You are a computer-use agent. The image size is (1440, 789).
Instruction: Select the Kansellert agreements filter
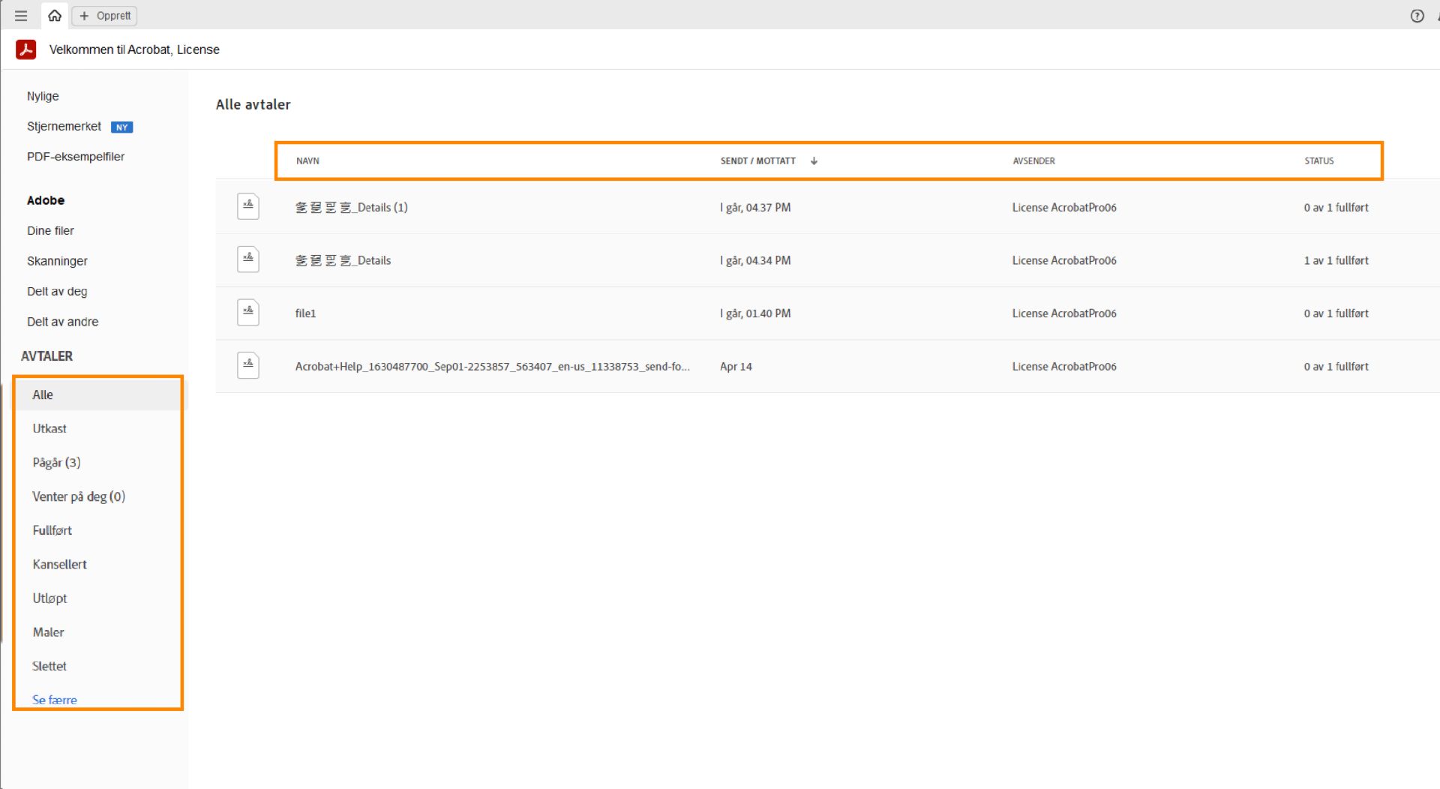(x=59, y=565)
